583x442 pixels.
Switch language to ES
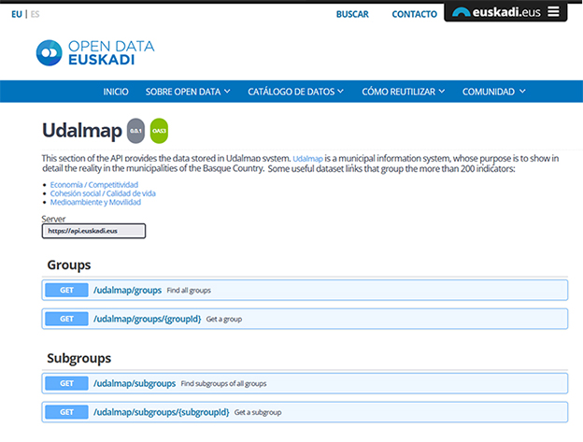(35, 14)
